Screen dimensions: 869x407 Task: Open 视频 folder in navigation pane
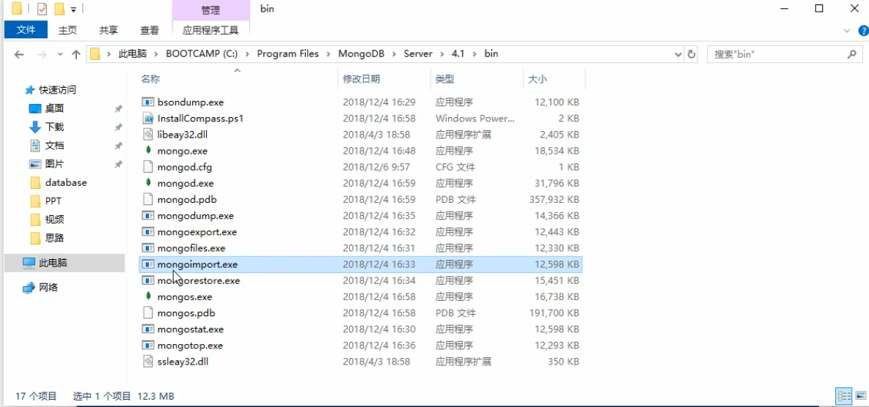point(54,220)
